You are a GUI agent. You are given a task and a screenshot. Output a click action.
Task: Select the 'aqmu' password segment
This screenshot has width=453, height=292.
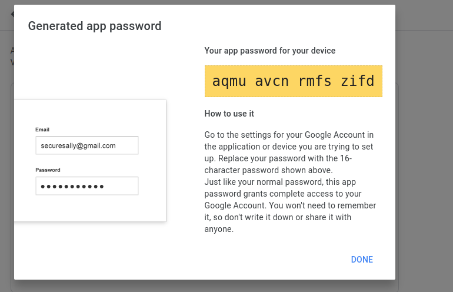(x=229, y=81)
